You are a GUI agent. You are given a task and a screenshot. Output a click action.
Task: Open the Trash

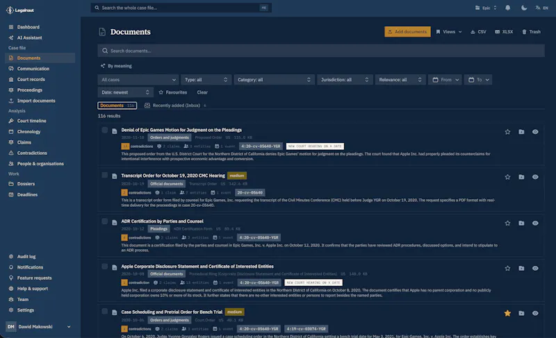531,31
